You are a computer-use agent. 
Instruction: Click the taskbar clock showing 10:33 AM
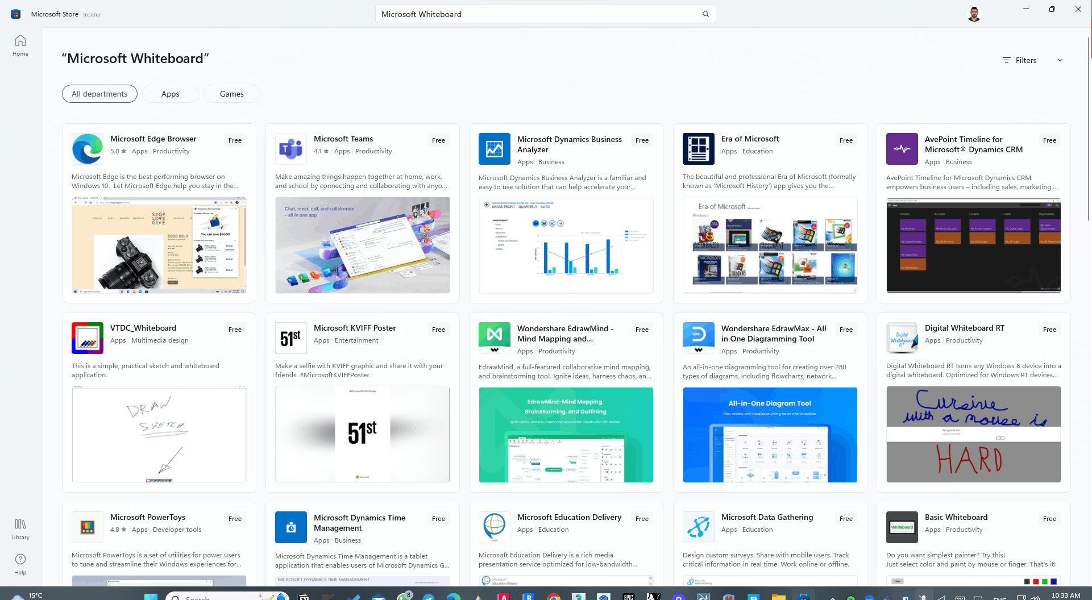point(1066,595)
